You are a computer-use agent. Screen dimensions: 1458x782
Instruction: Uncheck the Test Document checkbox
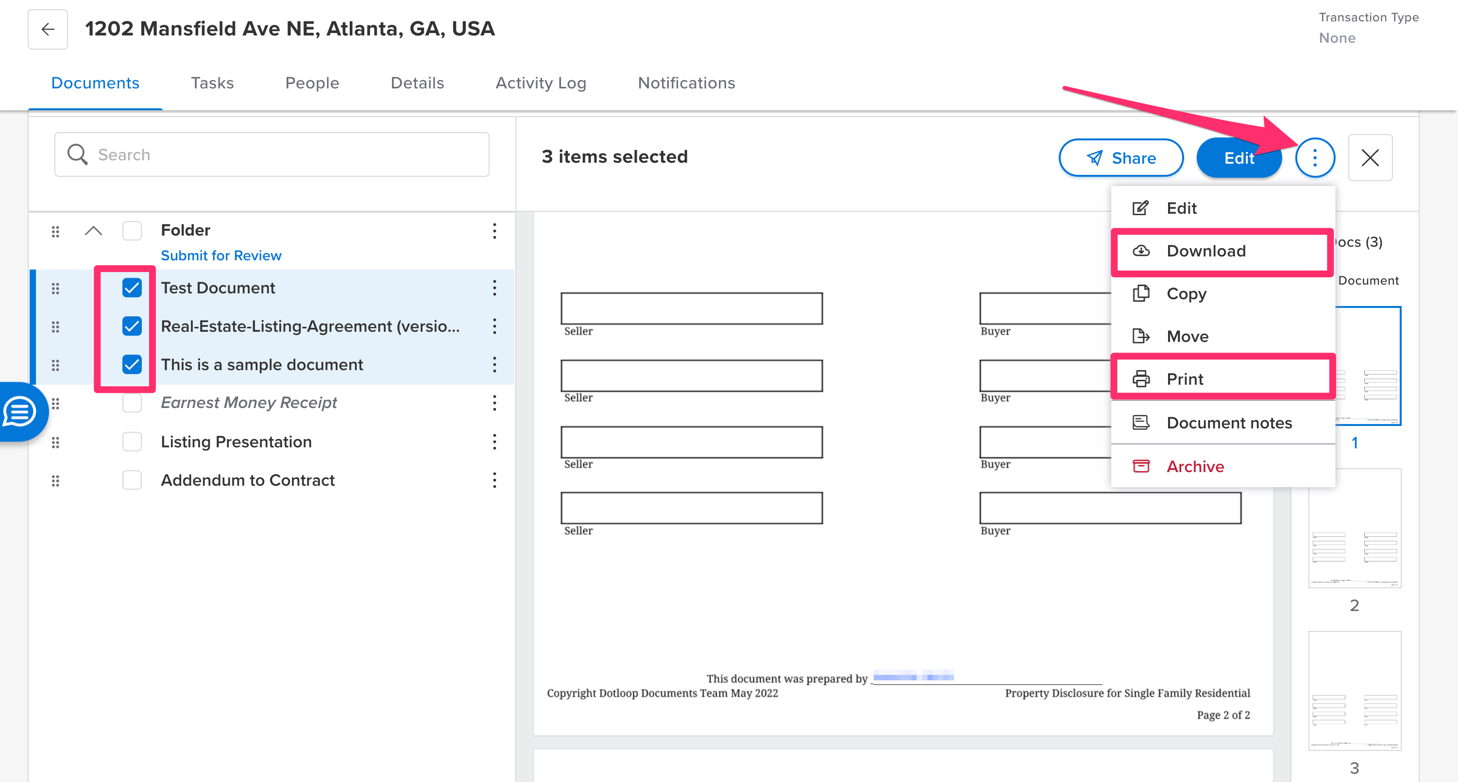point(132,289)
